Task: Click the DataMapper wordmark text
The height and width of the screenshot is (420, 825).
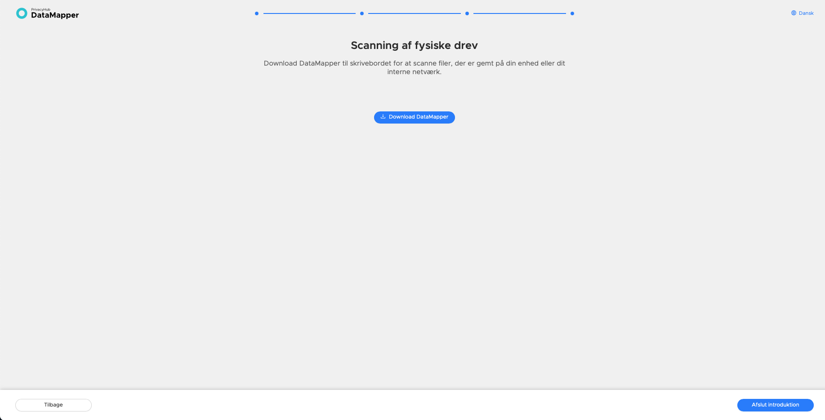Action: point(55,15)
